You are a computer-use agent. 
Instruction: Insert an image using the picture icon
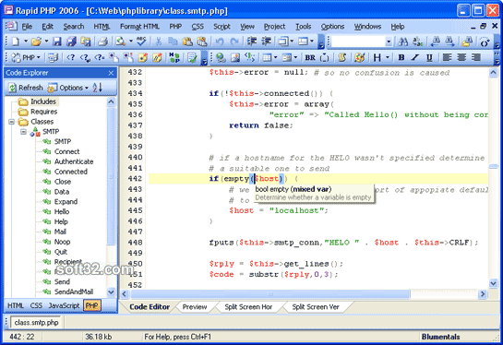pos(235,58)
